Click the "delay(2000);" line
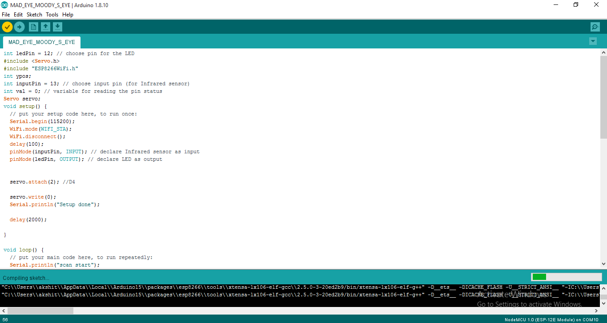This screenshot has width=607, height=323. (x=28, y=219)
